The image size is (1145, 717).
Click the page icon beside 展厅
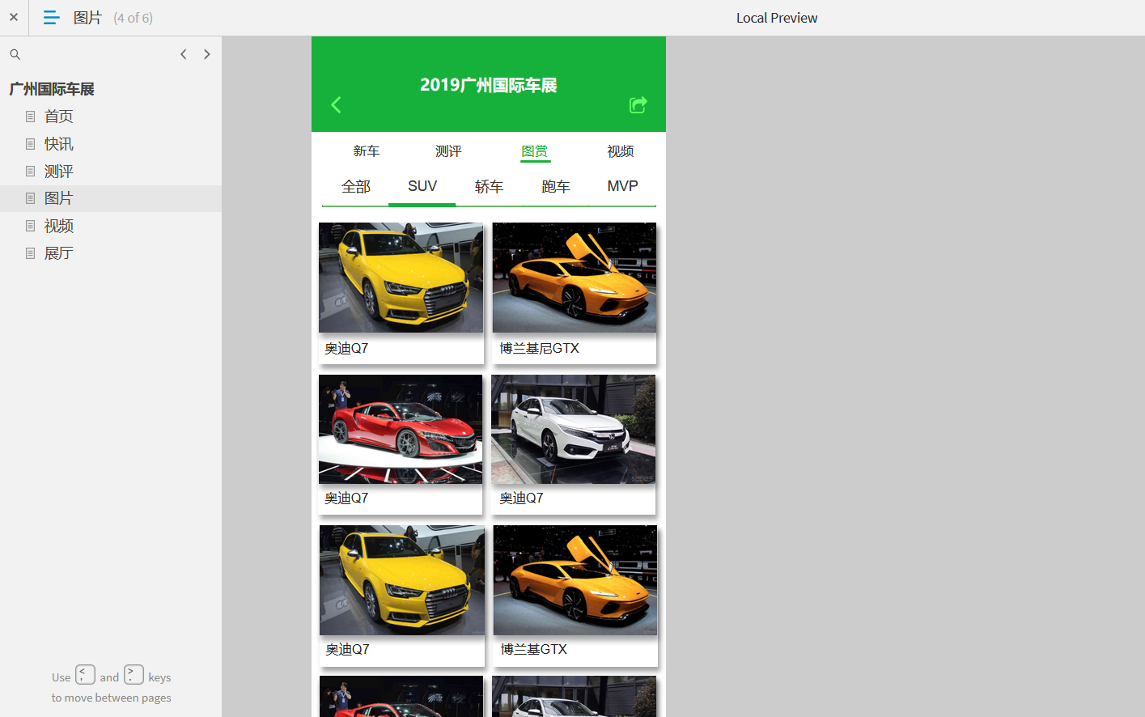click(x=30, y=253)
